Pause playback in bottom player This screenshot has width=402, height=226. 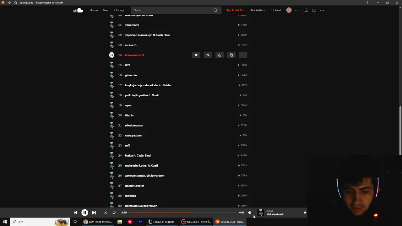[84, 213]
